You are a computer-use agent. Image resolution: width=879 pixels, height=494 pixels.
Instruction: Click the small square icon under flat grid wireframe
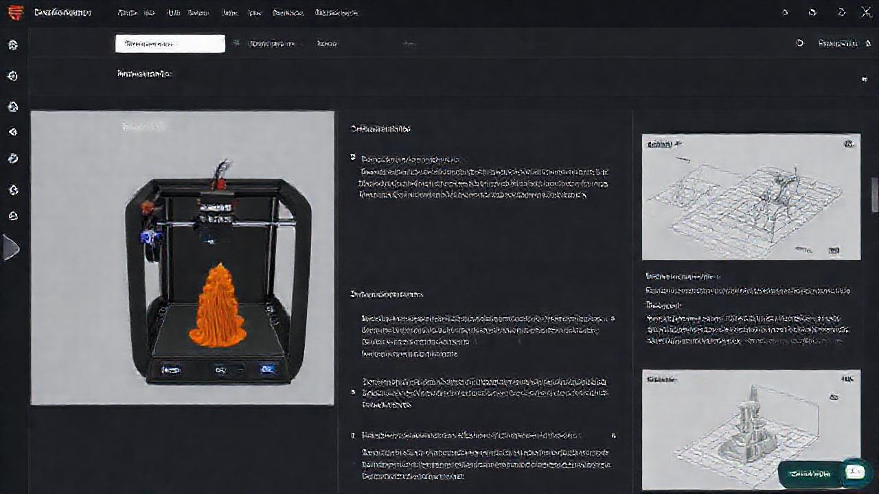[834, 251]
